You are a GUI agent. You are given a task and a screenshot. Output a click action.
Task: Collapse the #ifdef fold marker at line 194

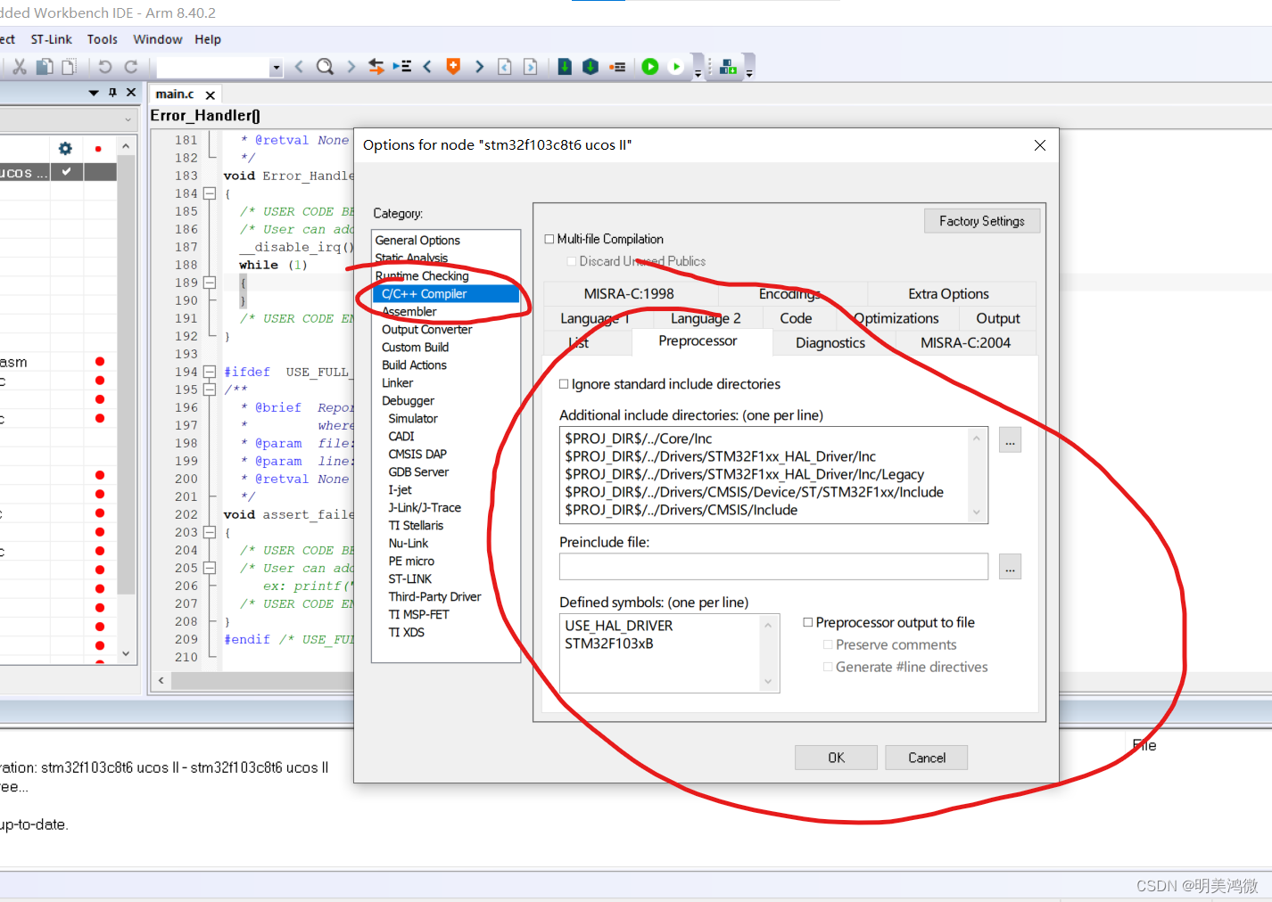pos(209,372)
